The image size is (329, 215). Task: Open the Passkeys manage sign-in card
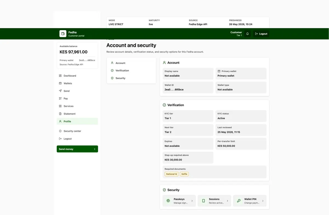179,201
